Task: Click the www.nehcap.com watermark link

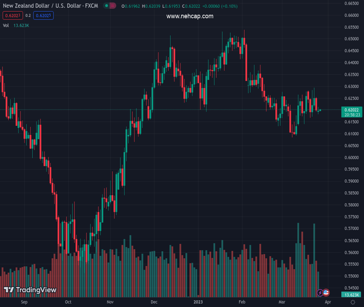Action: point(190,16)
